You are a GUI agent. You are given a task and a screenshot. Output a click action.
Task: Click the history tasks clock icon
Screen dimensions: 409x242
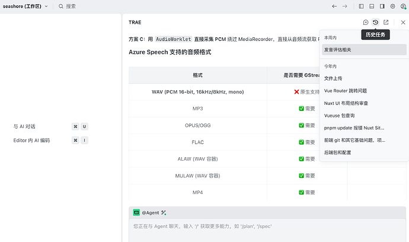(375, 23)
